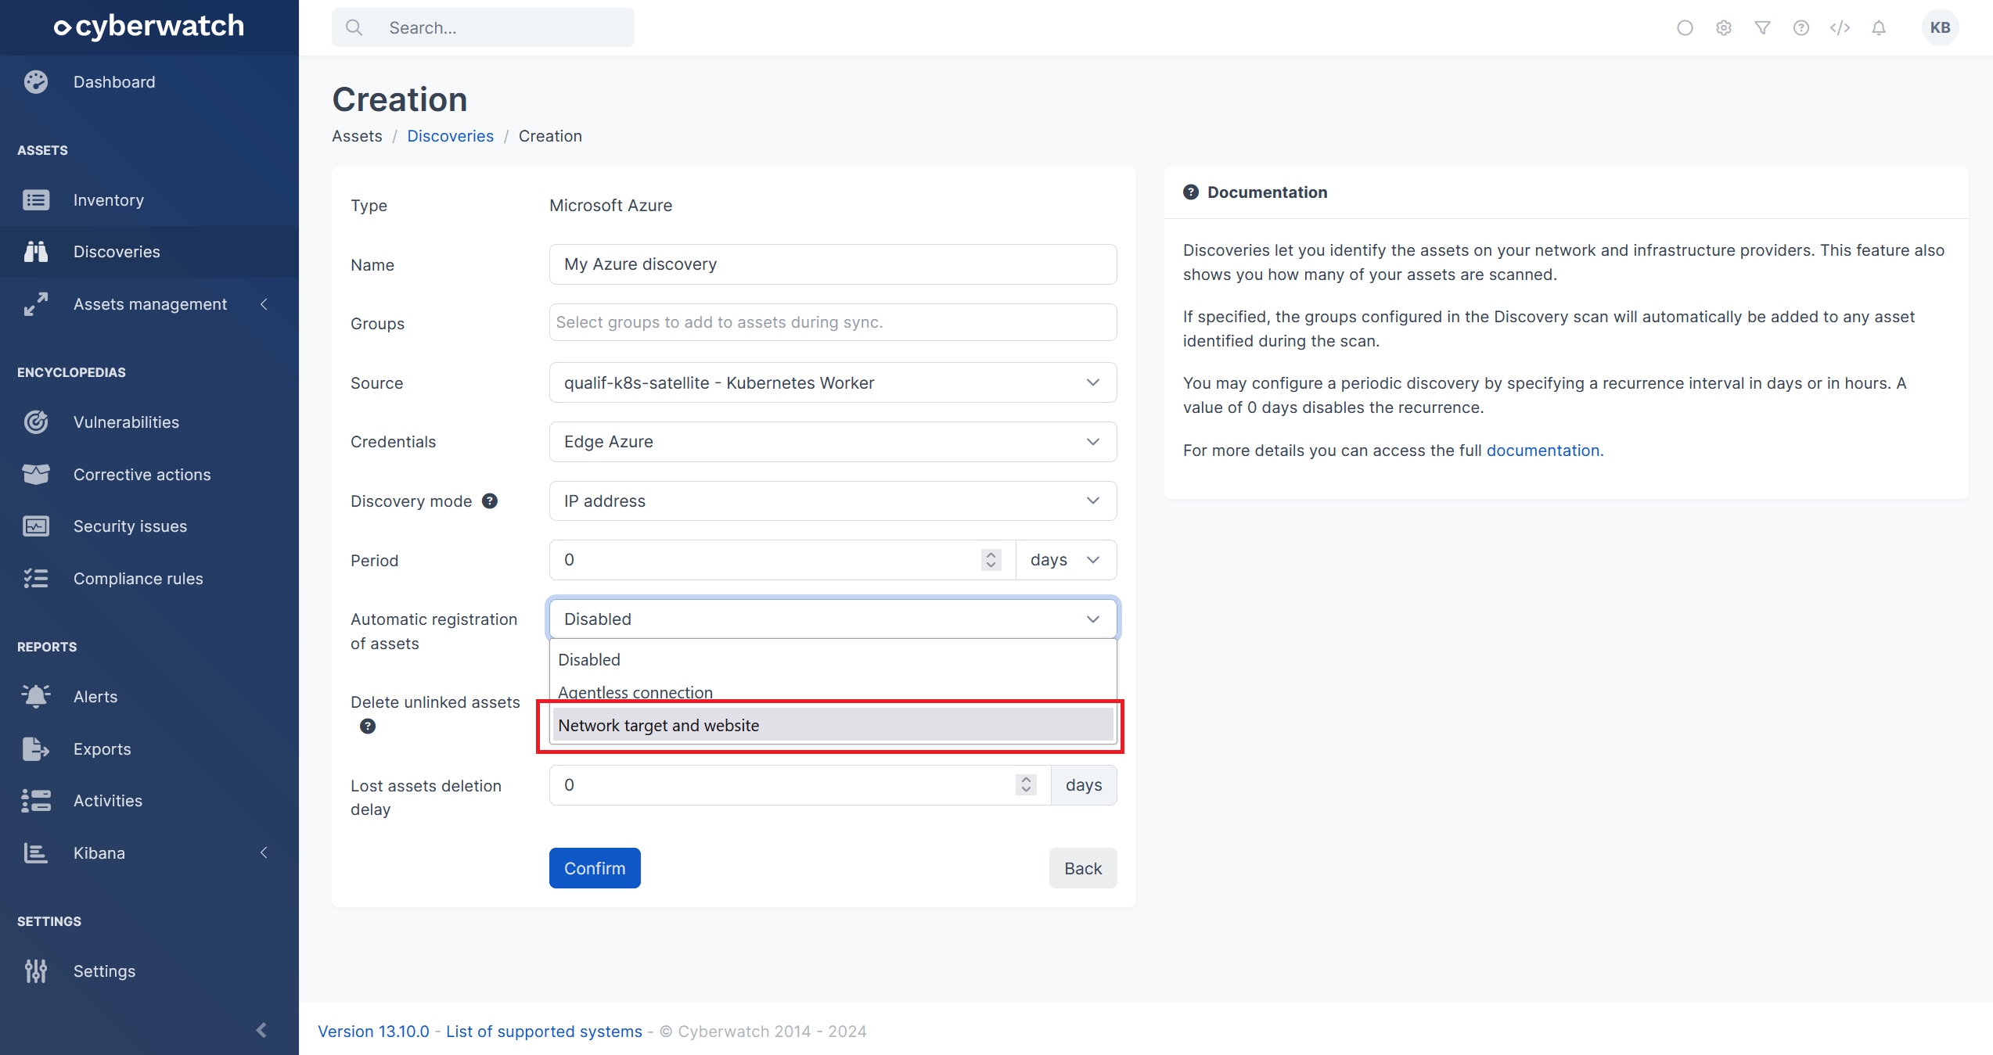Click the search magnifier icon
This screenshot has height=1055, width=1993.
click(x=354, y=28)
